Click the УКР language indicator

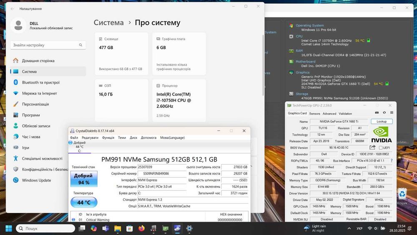[359, 228]
